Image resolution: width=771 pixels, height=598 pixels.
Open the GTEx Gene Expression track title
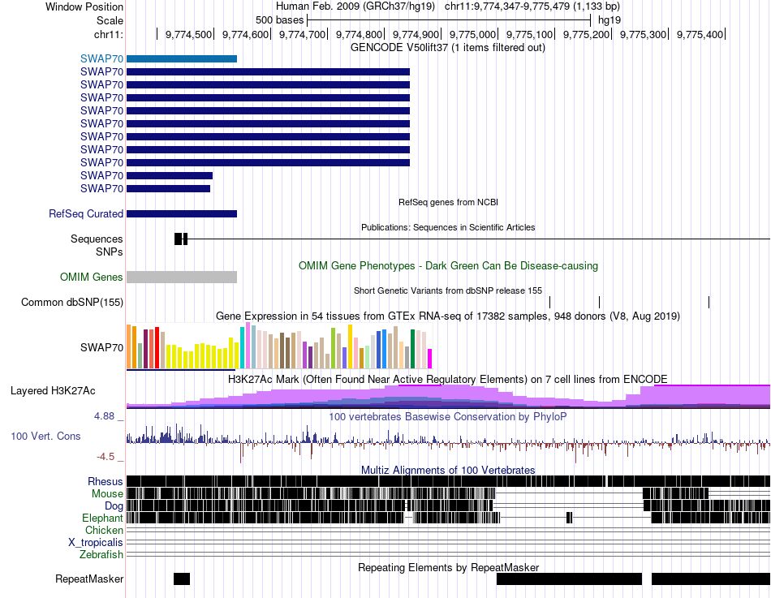pos(448,316)
